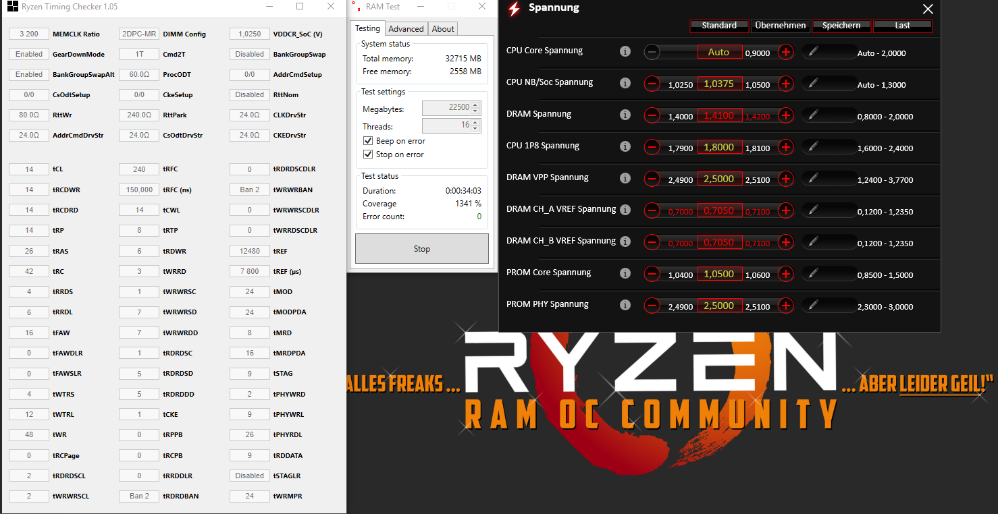Click the tSTAGLR Disabled field
This screenshot has height=514, width=998.
(x=250, y=476)
